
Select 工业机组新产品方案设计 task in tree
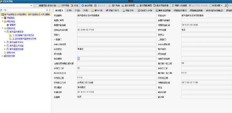click(23, 35)
